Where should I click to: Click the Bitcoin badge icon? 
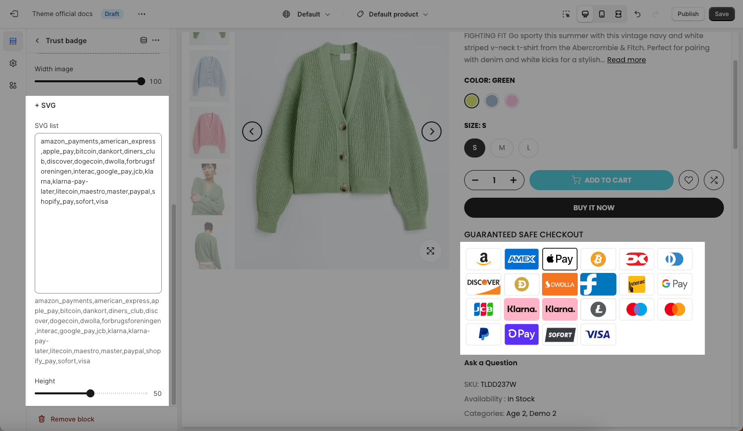coord(598,259)
